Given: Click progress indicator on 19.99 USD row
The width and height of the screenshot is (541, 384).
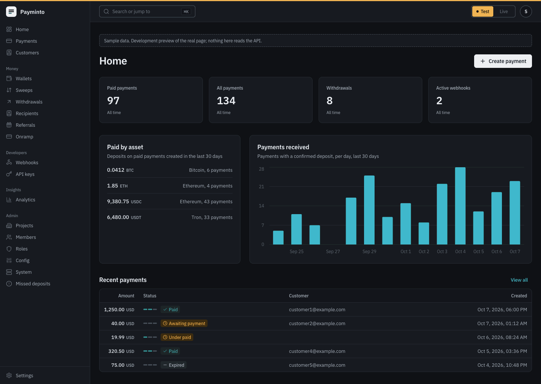Looking at the screenshot, I should point(150,337).
